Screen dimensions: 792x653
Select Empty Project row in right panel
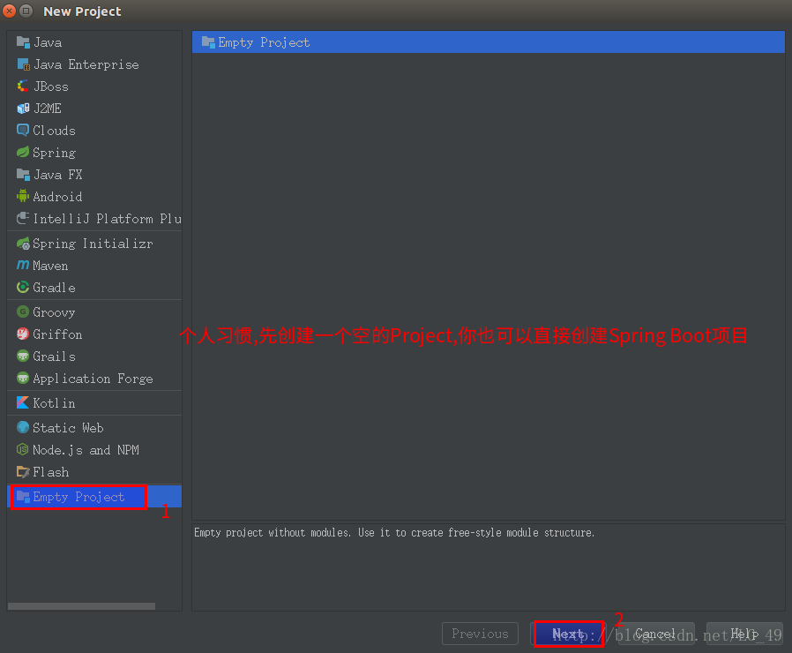tap(489, 42)
